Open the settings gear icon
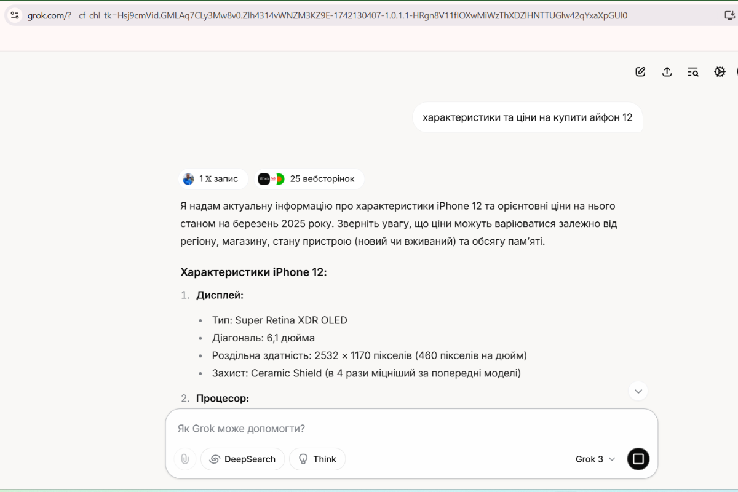738x492 pixels. (720, 72)
